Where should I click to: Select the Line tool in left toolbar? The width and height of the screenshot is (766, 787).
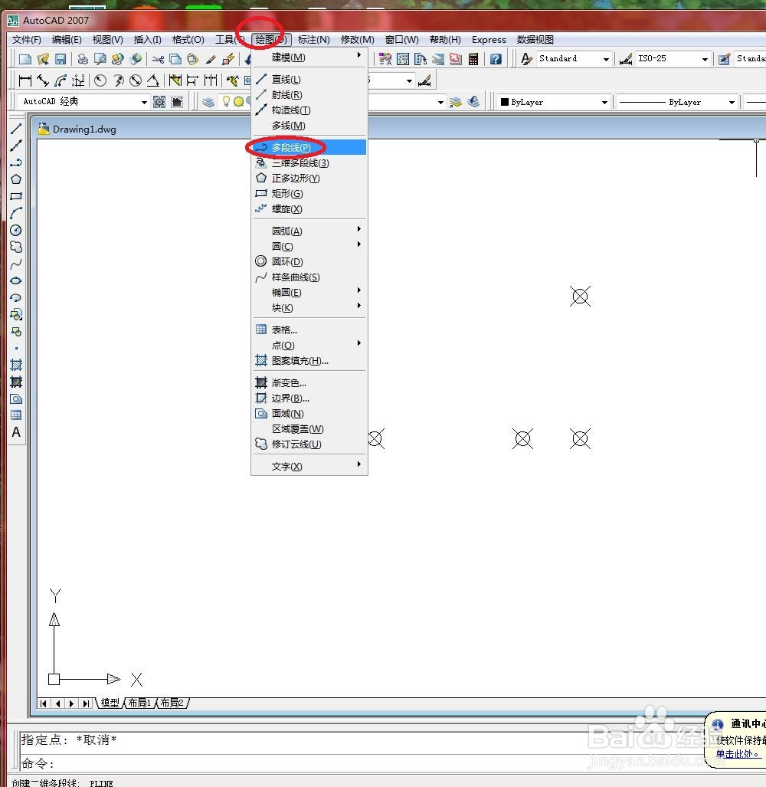coord(16,129)
